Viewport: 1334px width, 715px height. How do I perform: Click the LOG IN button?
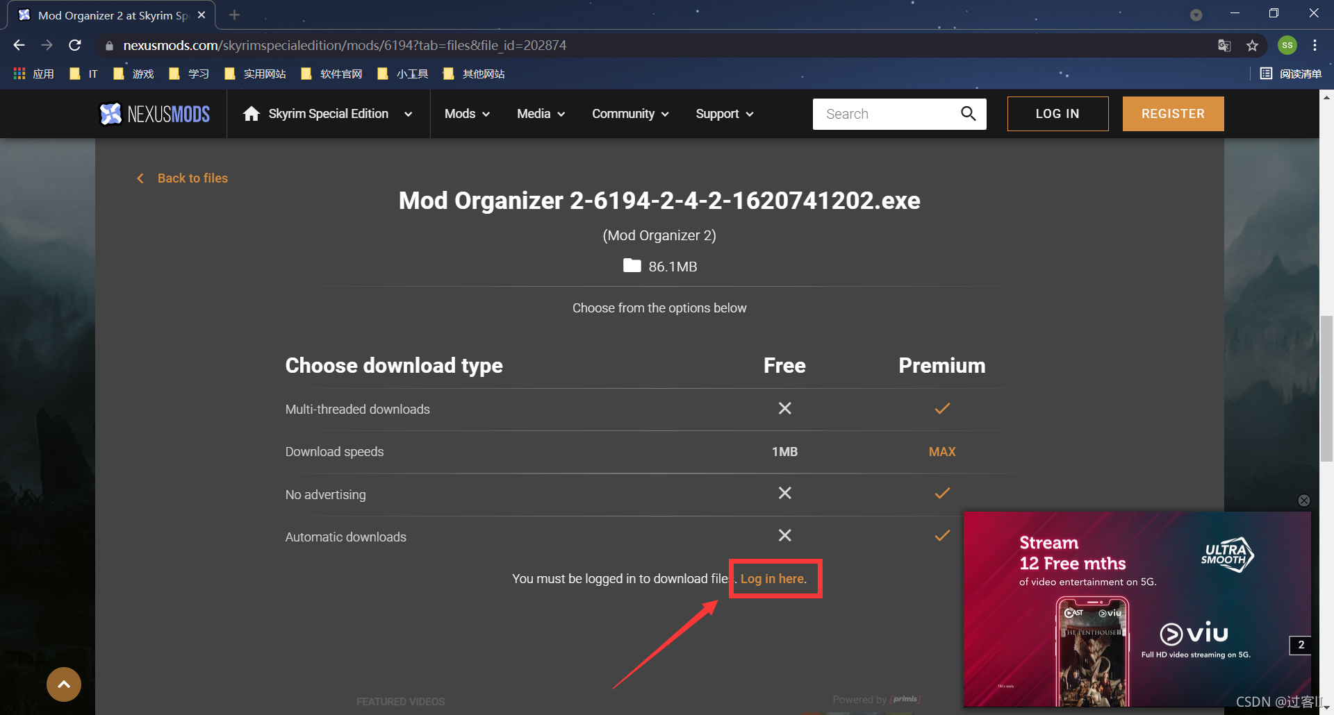coord(1057,114)
